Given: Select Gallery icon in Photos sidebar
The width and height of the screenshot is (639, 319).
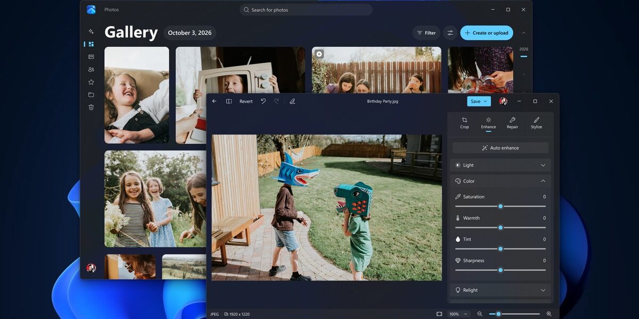Looking at the screenshot, I should click(91, 44).
